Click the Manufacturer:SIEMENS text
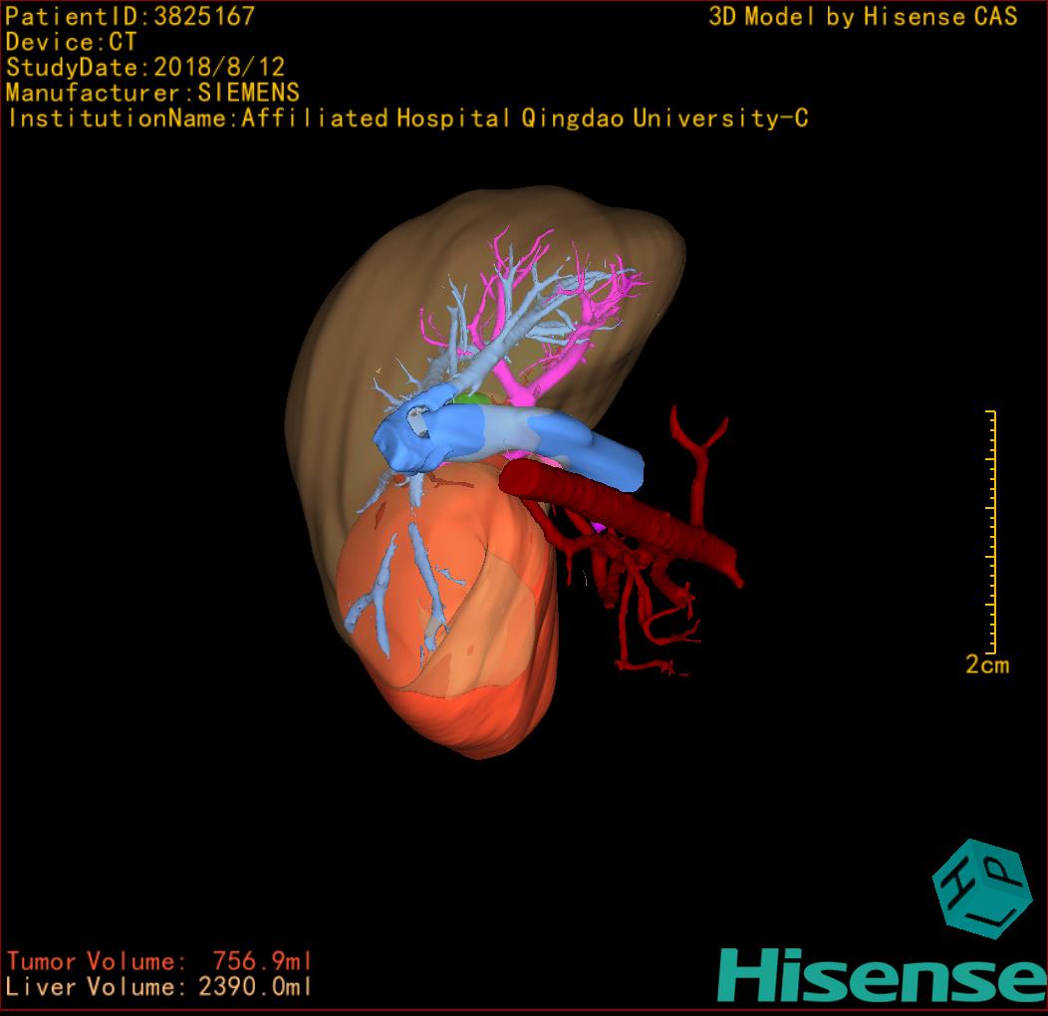 pos(152,93)
